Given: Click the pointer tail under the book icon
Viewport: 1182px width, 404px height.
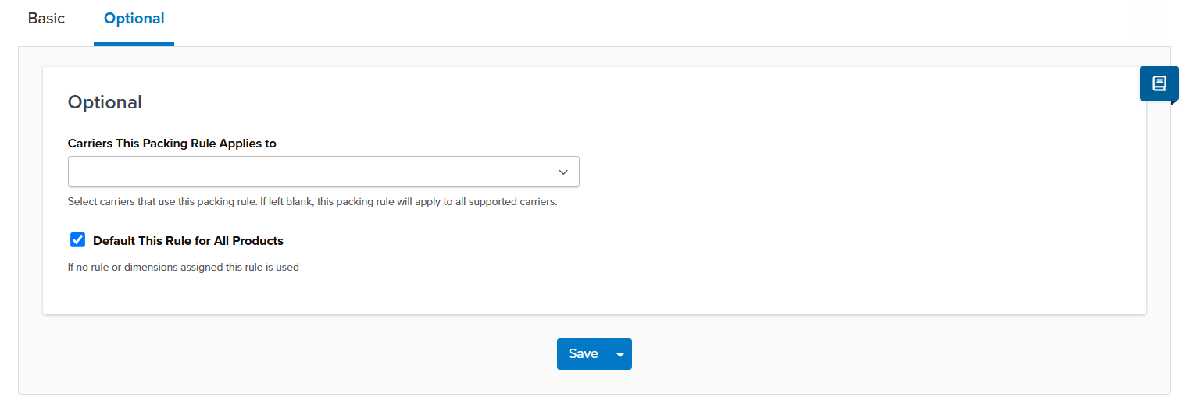Looking at the screenshot, I should tap(1173, 102).
